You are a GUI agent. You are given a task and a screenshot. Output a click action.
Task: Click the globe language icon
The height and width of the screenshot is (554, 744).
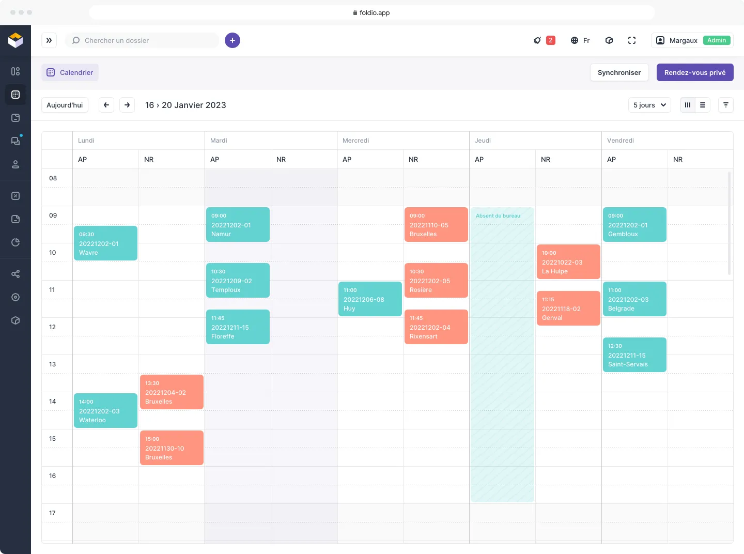click(x=575, y=40)
